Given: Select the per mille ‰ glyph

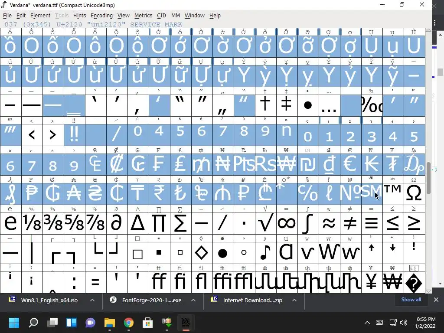Looking at the screenshot, I should 372,105.
